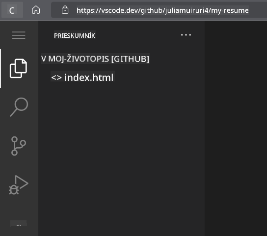Focus the vscode.dev URL address field
The height and width of the screenshot is (236, 267).
pos(162,10)
